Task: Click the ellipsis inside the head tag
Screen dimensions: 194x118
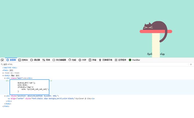Action: point(12,73)
